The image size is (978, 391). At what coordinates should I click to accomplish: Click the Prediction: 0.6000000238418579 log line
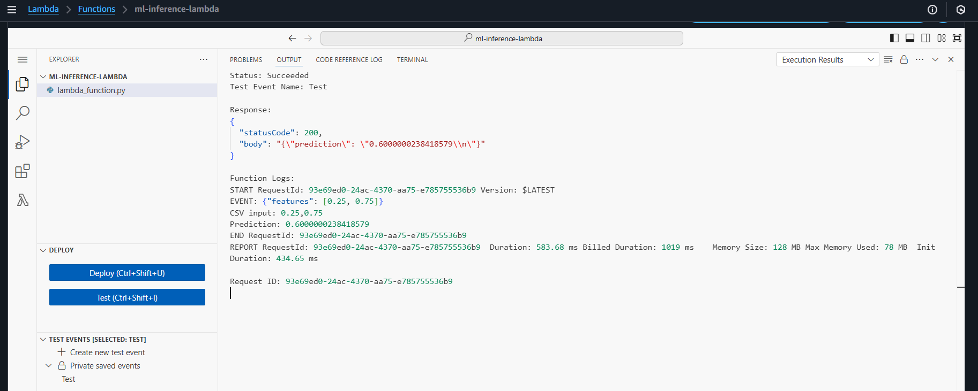pos(300,224)
